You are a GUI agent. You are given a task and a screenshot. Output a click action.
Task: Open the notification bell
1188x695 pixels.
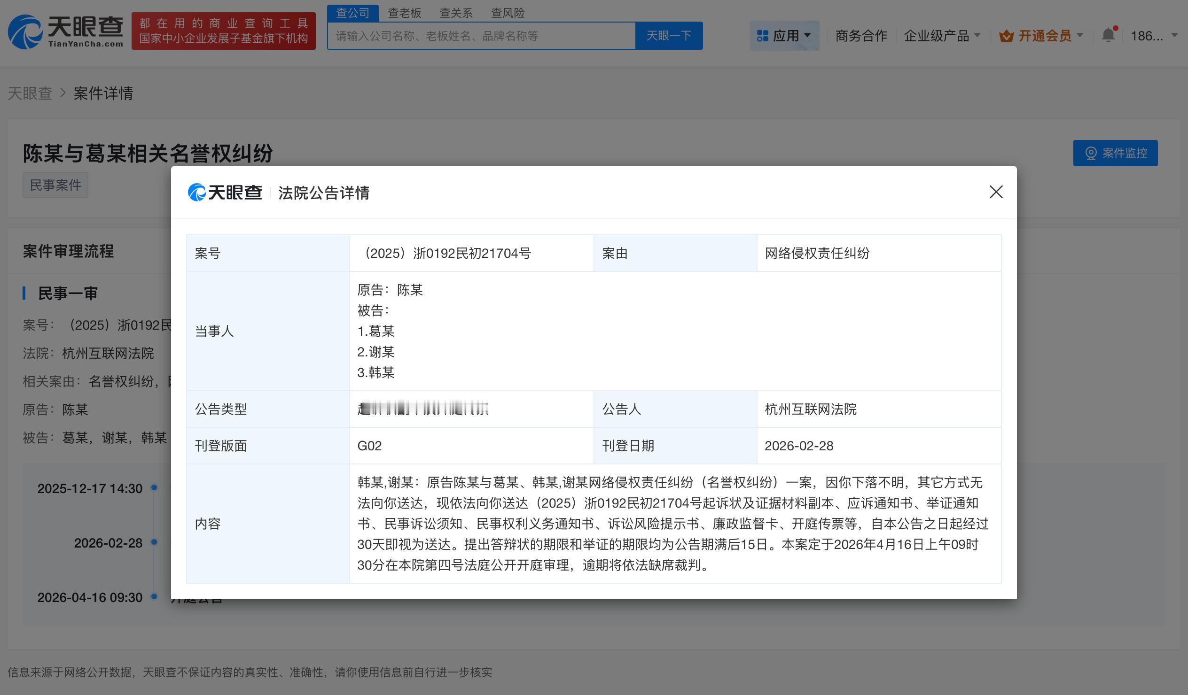(1108, 35)
